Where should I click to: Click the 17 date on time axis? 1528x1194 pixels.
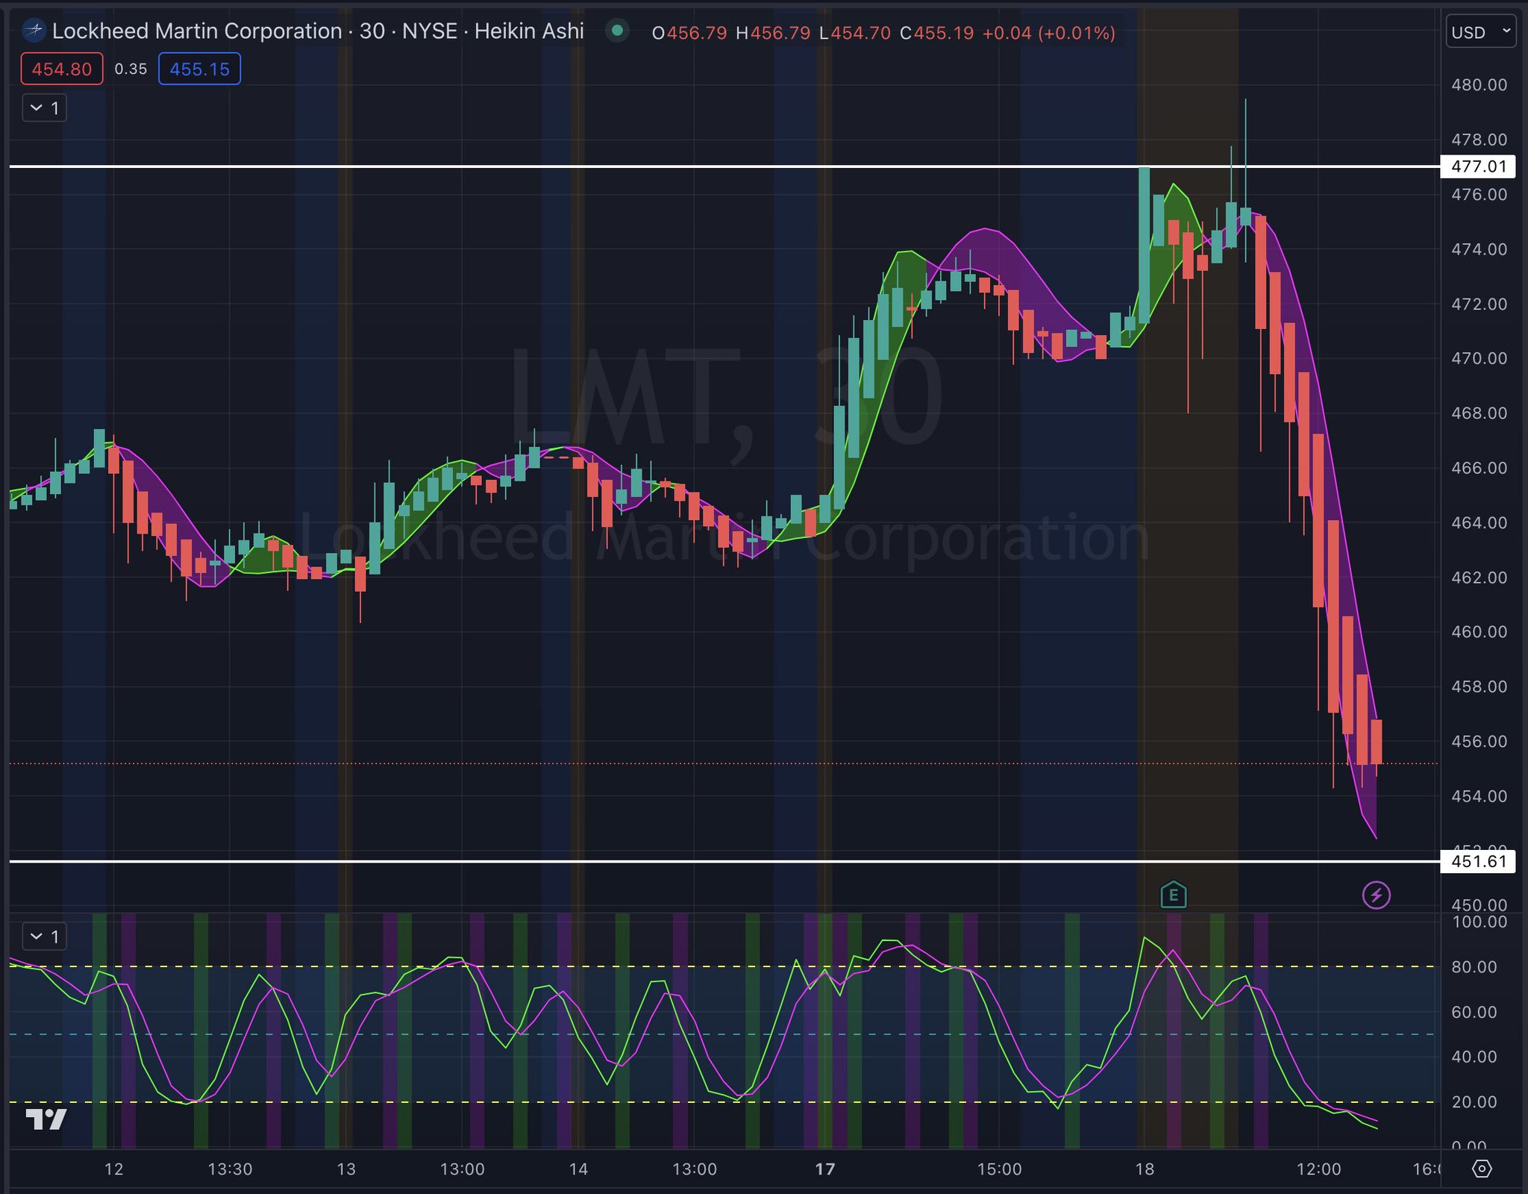click(x=824, y=1169)
